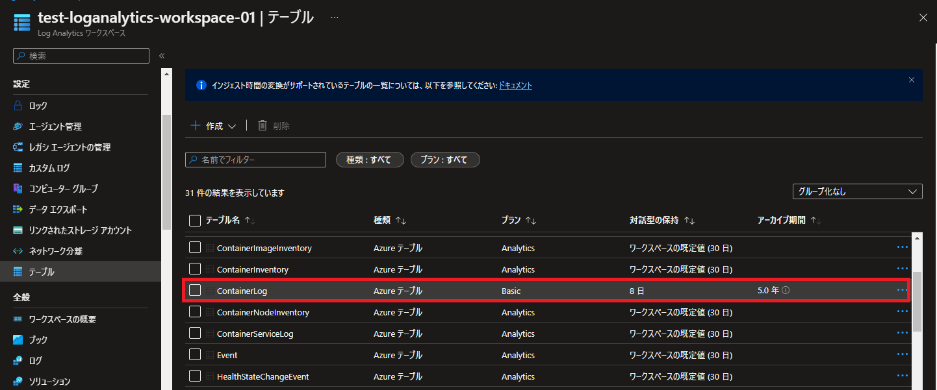Click the ソリューション icon
The height and width of the screenshot is (390, 937).
click(18, 382)
